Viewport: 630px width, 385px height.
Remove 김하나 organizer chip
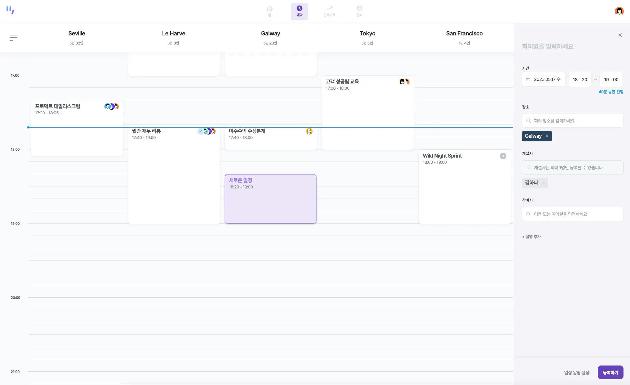pyautogui.click(x=543, y=183)
